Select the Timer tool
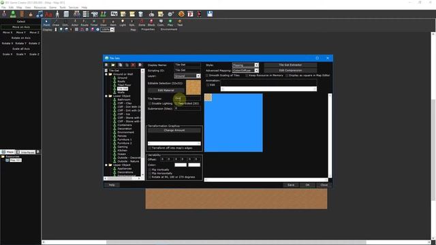The height and width of the screenshot is (245, 436). coord(94,22)
